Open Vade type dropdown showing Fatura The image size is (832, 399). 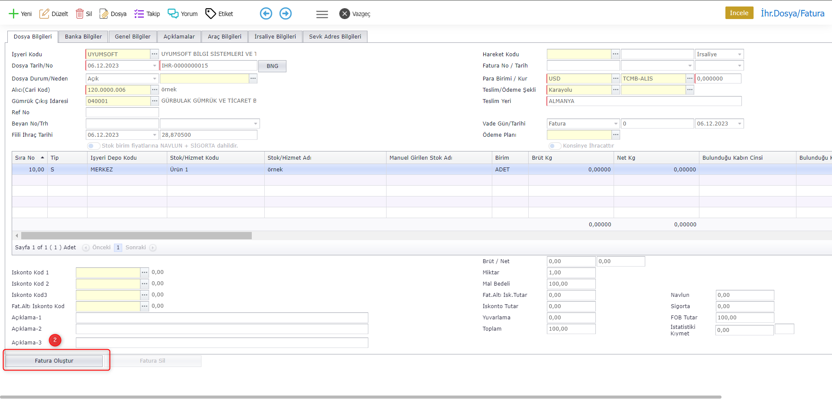pyautogui.click(x=616, y=124)
